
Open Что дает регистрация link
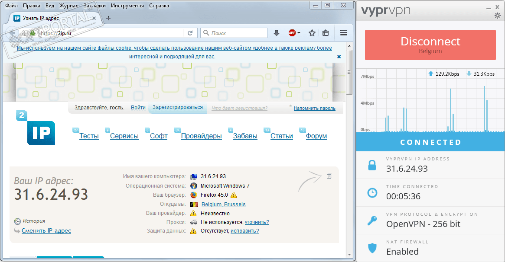[x=239, y=108]
